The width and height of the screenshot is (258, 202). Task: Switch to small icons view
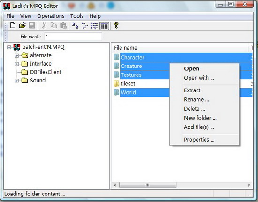point(85,26)
